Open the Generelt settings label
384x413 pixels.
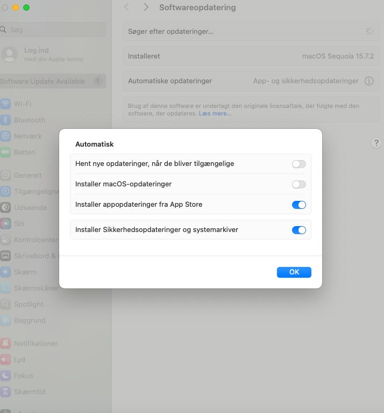tap(27, 175)
